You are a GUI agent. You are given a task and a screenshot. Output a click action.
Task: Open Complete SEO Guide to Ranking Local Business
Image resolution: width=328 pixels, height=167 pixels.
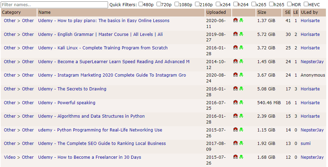102,144
